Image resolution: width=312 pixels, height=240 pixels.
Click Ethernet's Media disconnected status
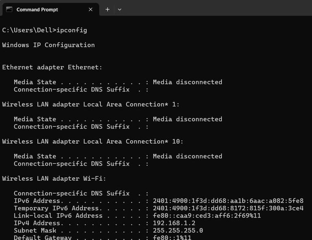tap(187, 82)
